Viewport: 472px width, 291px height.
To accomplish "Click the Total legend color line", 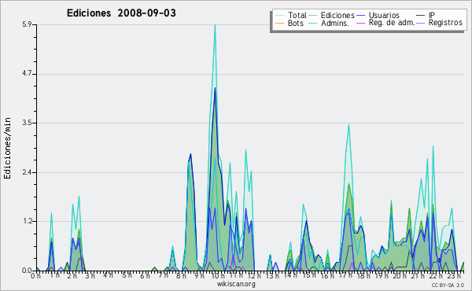I will (x=279, y=16).
